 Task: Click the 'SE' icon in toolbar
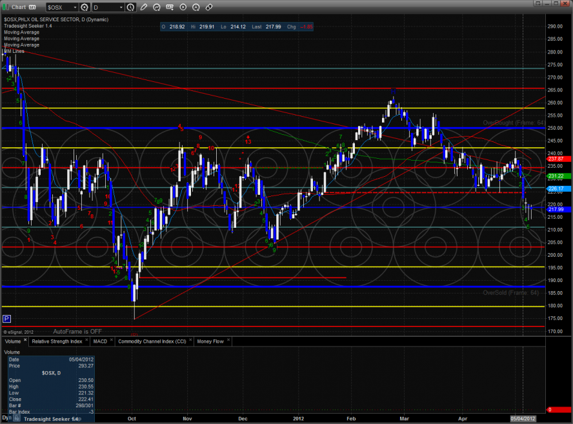[x=170, y=7]
